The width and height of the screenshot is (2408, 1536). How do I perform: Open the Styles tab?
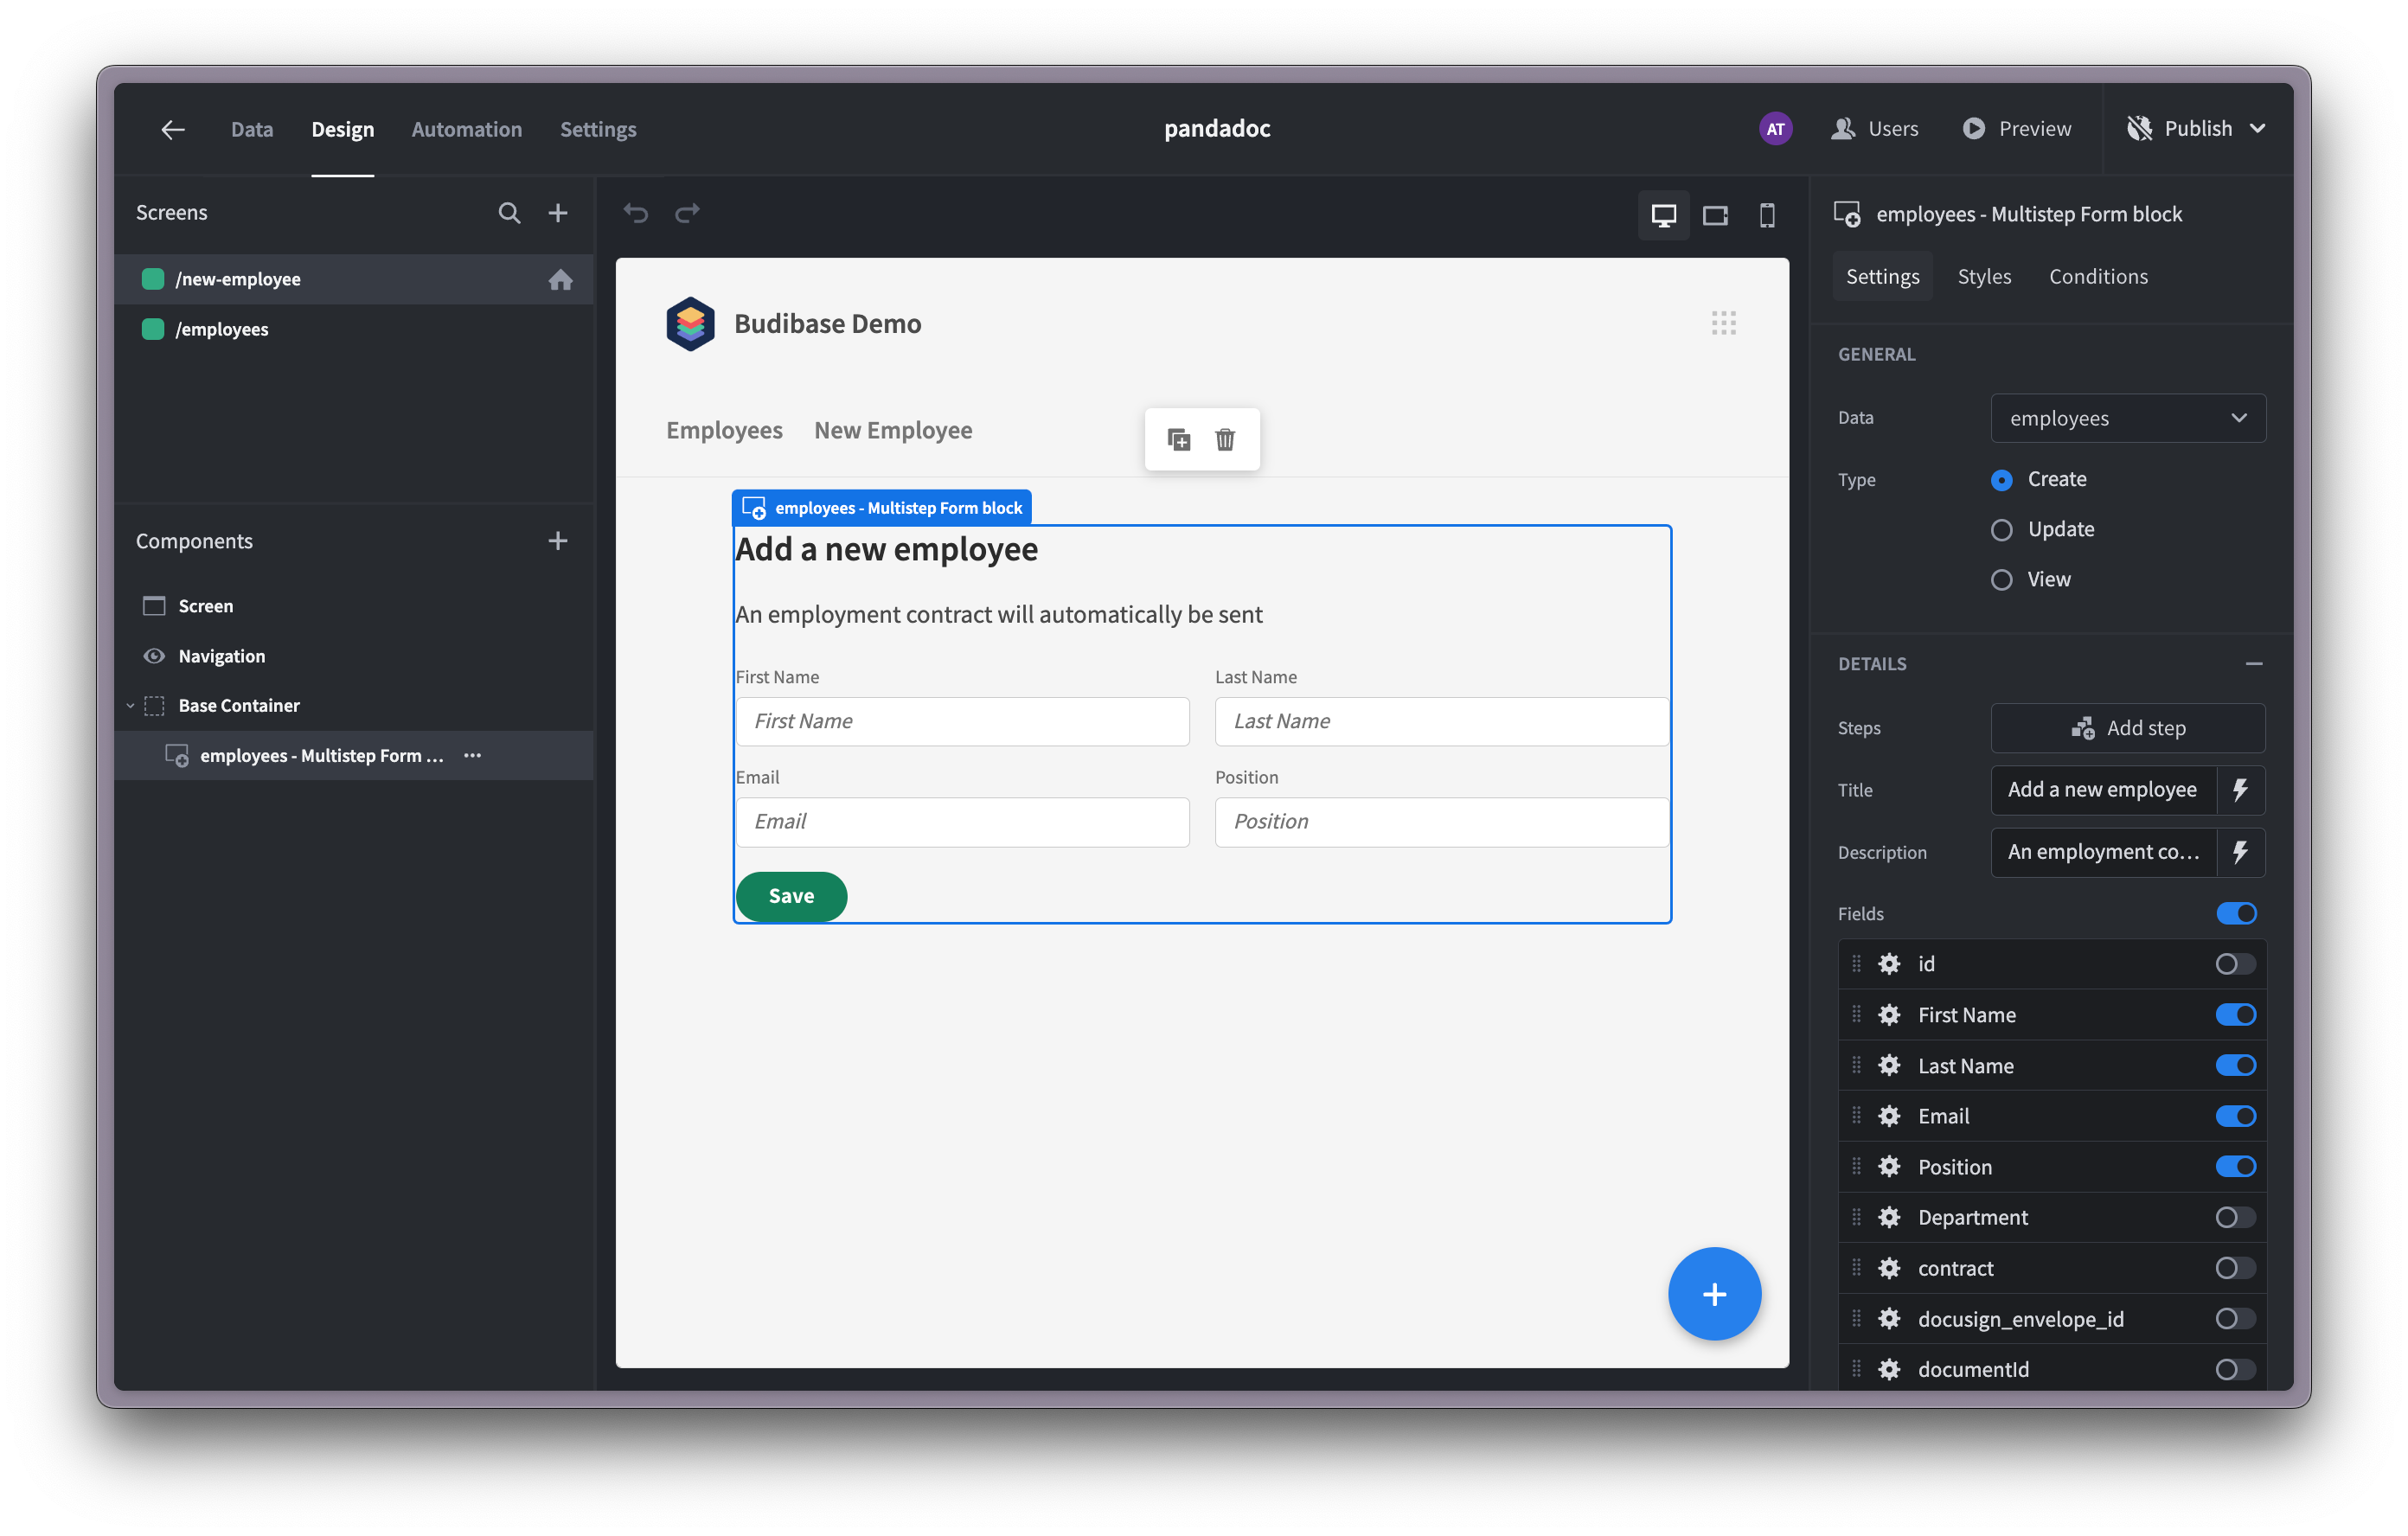(1983, 277)
